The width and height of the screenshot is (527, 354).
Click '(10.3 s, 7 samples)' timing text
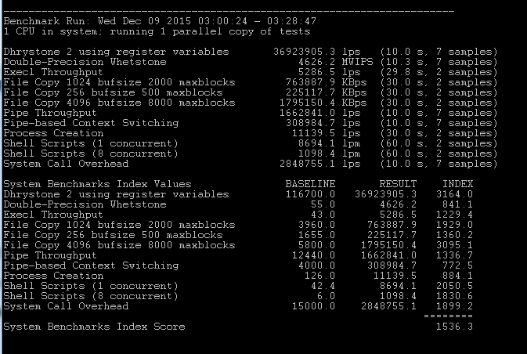click(439, 62)
